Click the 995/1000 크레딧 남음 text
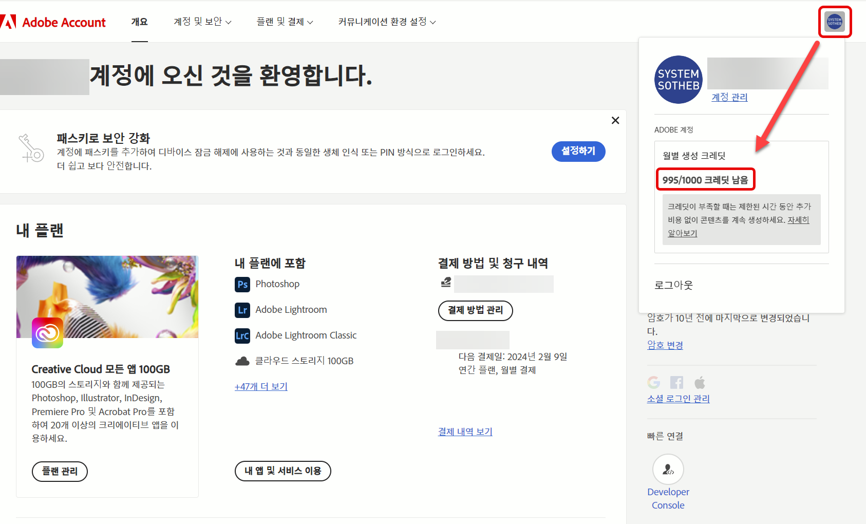Viewport: 866px width, 524px height. coord(705,180)
